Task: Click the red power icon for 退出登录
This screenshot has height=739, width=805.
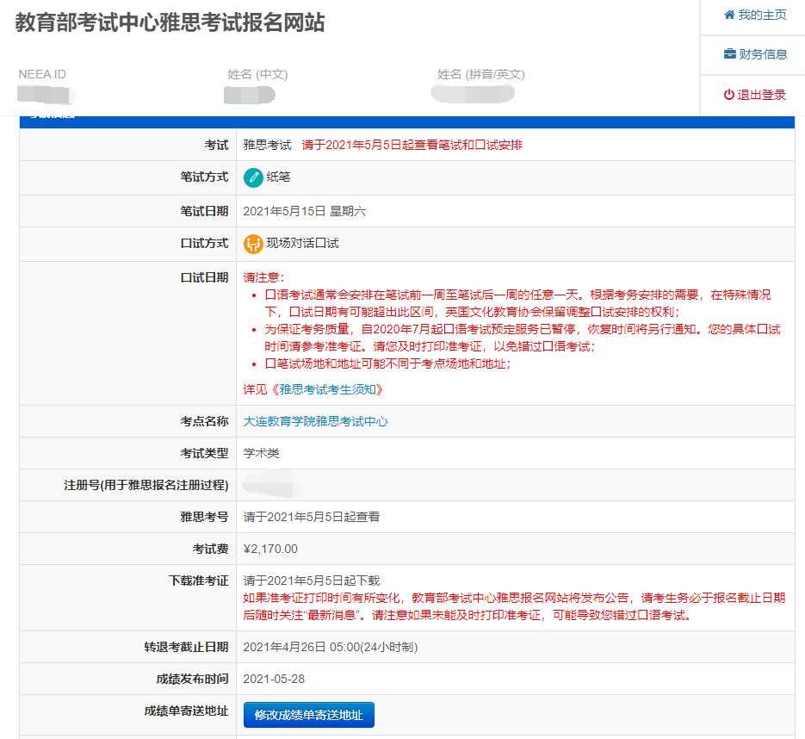Action: (x=728, y=95)
